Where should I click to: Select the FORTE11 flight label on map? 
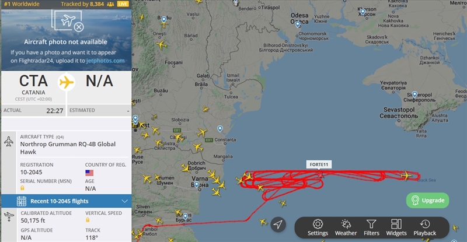(x=319, y=164)
